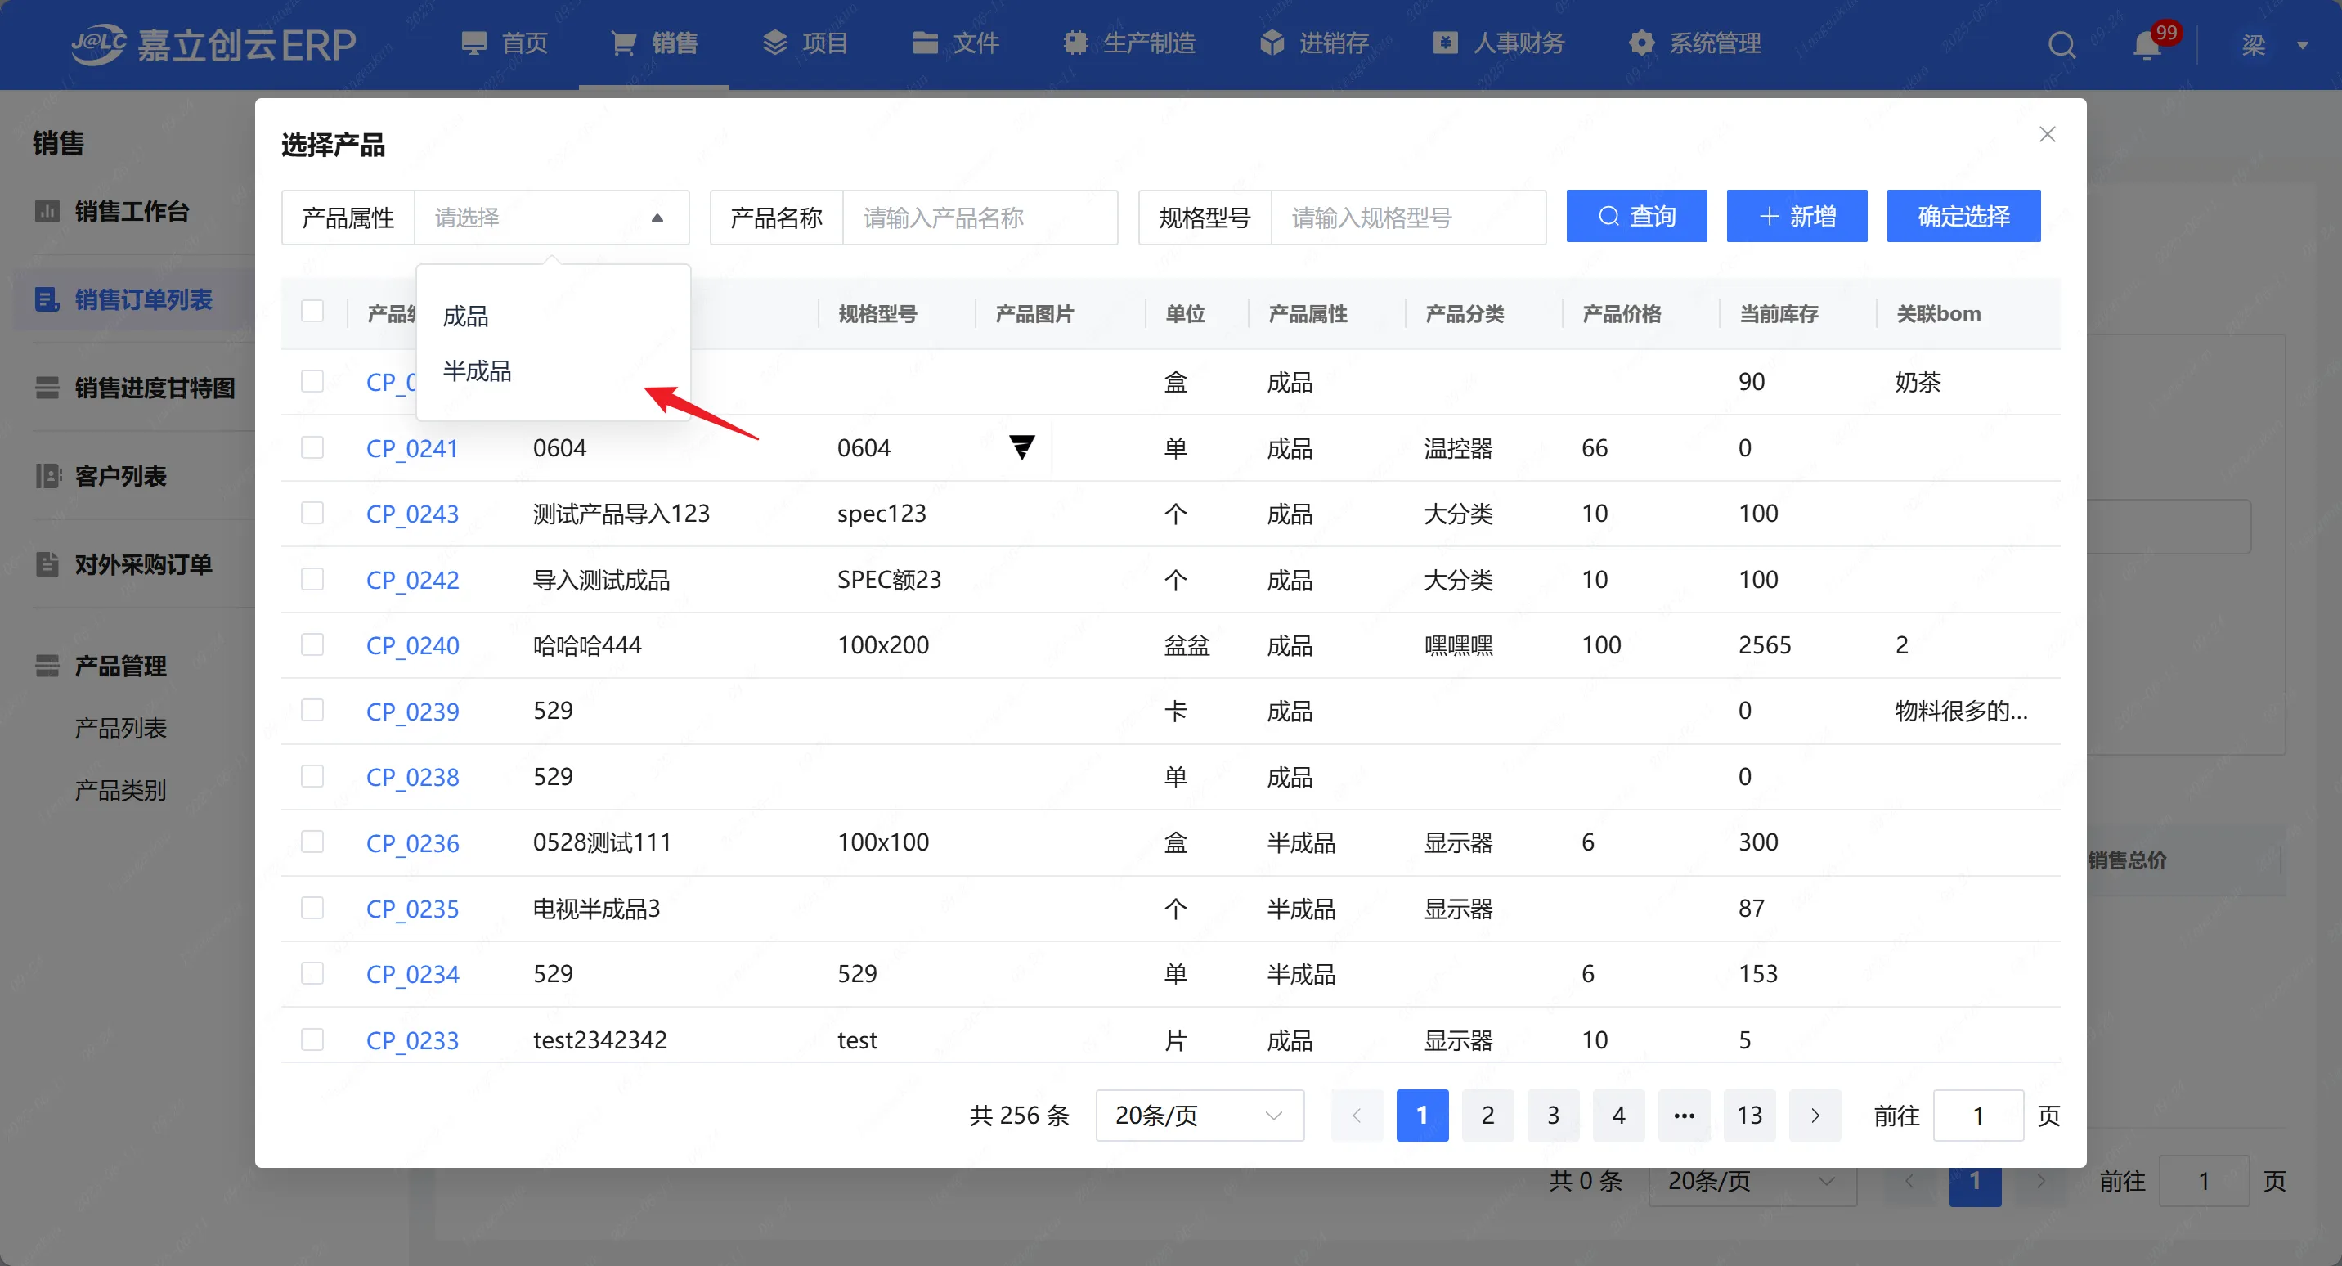The image size is (2342, 1266).
Task: Click the notification bell icon
Action: coord(2147,44)
